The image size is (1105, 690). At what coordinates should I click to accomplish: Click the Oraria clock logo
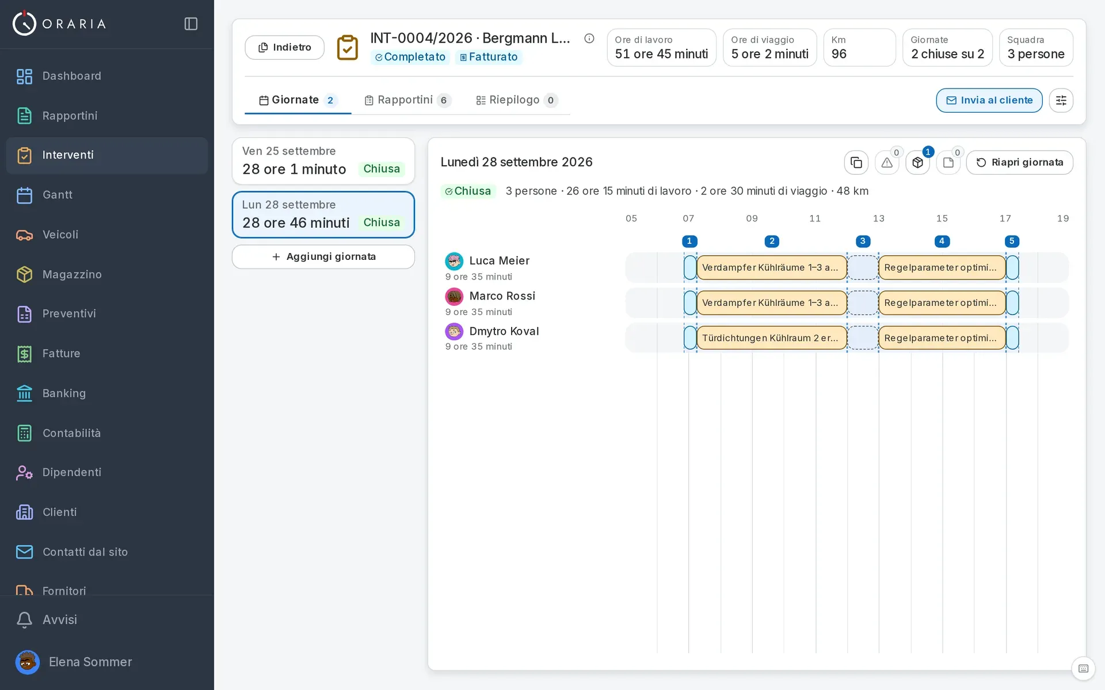[x=24, y=24]
